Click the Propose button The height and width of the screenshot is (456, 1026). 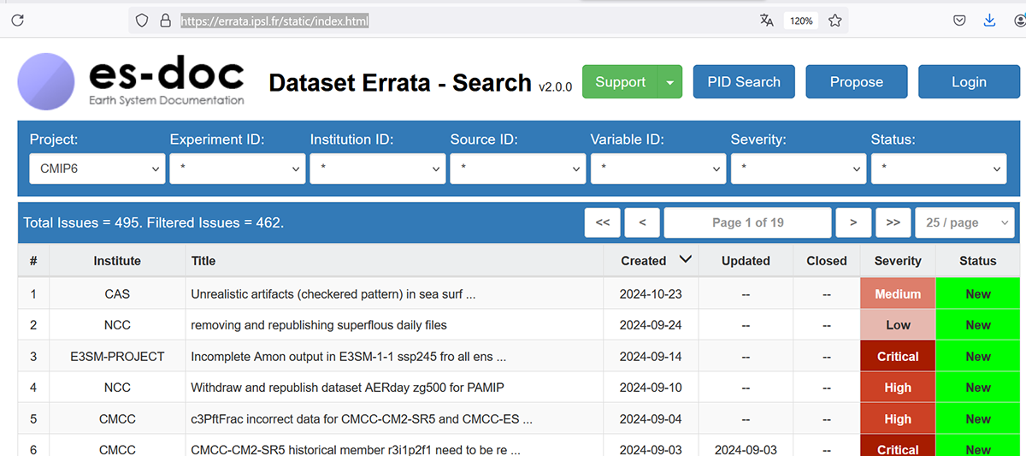(857, 82)
